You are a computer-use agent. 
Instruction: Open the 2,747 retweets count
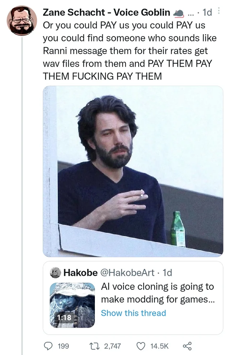pyautogui.click(x=112, y=346)
